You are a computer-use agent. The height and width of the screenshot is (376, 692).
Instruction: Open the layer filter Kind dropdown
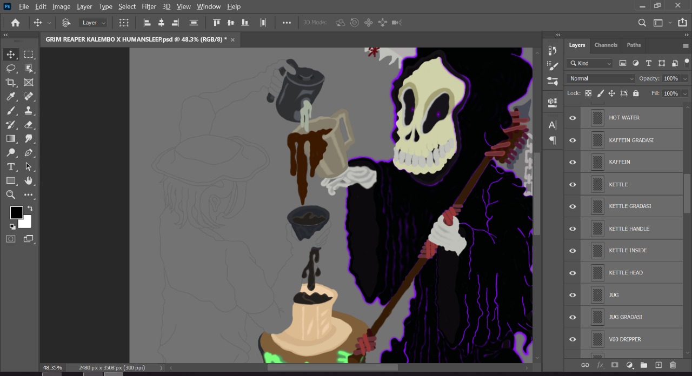pyautogui.click(x=590, y=63)
